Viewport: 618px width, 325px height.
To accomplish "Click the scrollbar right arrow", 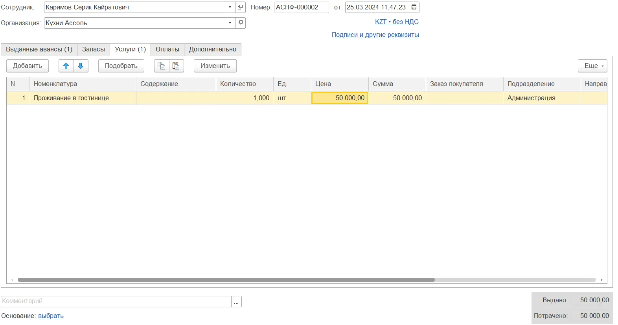I will 601,280.
